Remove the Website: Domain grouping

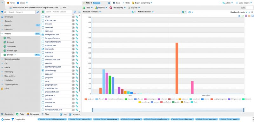(x=185, y=12)
